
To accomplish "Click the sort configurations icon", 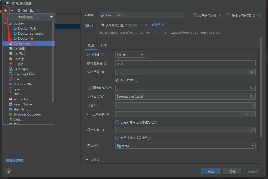I will pyautogui.click(x=38, y=10).
